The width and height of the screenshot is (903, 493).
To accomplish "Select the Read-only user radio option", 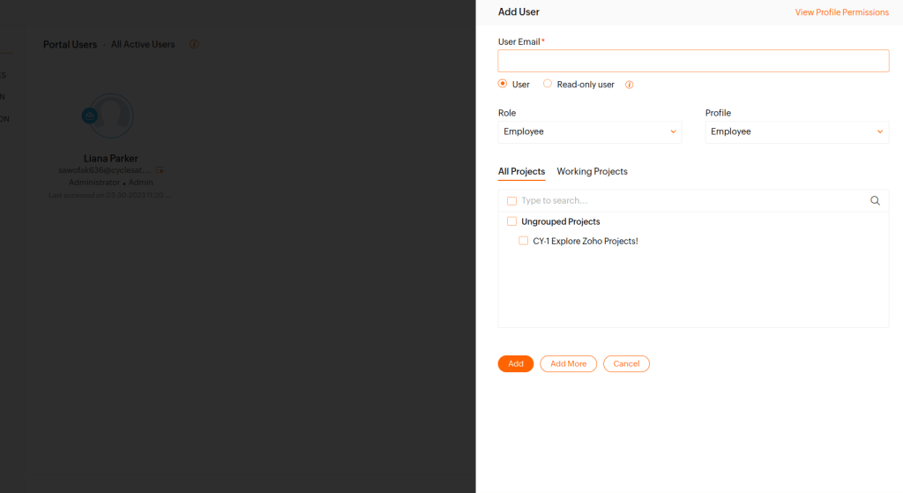I will pos(548,84).
